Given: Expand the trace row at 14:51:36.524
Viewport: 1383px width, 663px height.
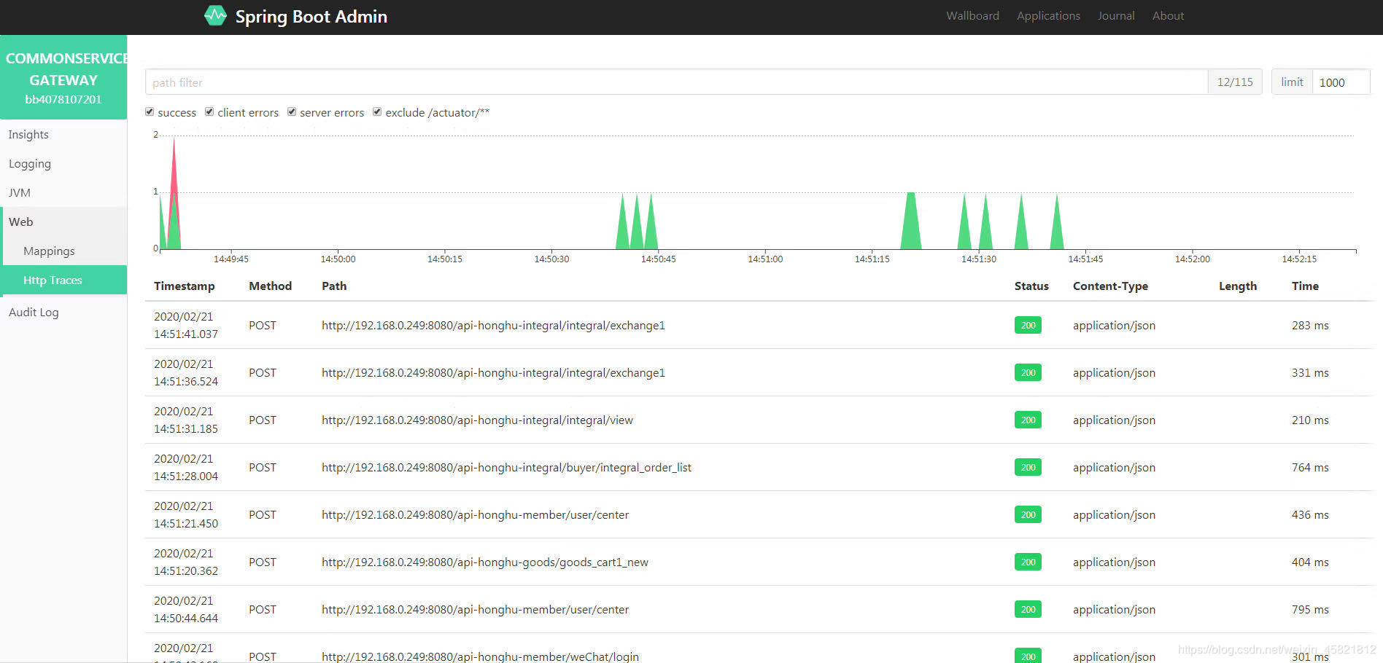Looking at the screenshot, I should 759,373.
